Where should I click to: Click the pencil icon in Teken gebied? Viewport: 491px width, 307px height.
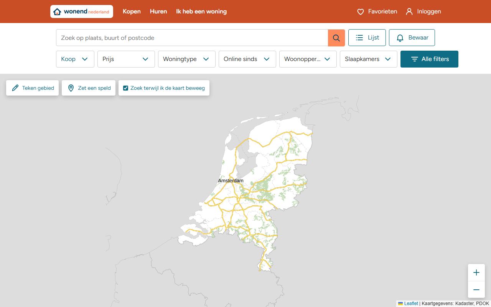[x=15, y=88]
